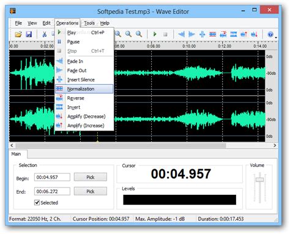Image resolution: width=290 pixels, height=234 pixels.
Task: Select Insert Silence from the Operations menu
Action: [84, 79]
